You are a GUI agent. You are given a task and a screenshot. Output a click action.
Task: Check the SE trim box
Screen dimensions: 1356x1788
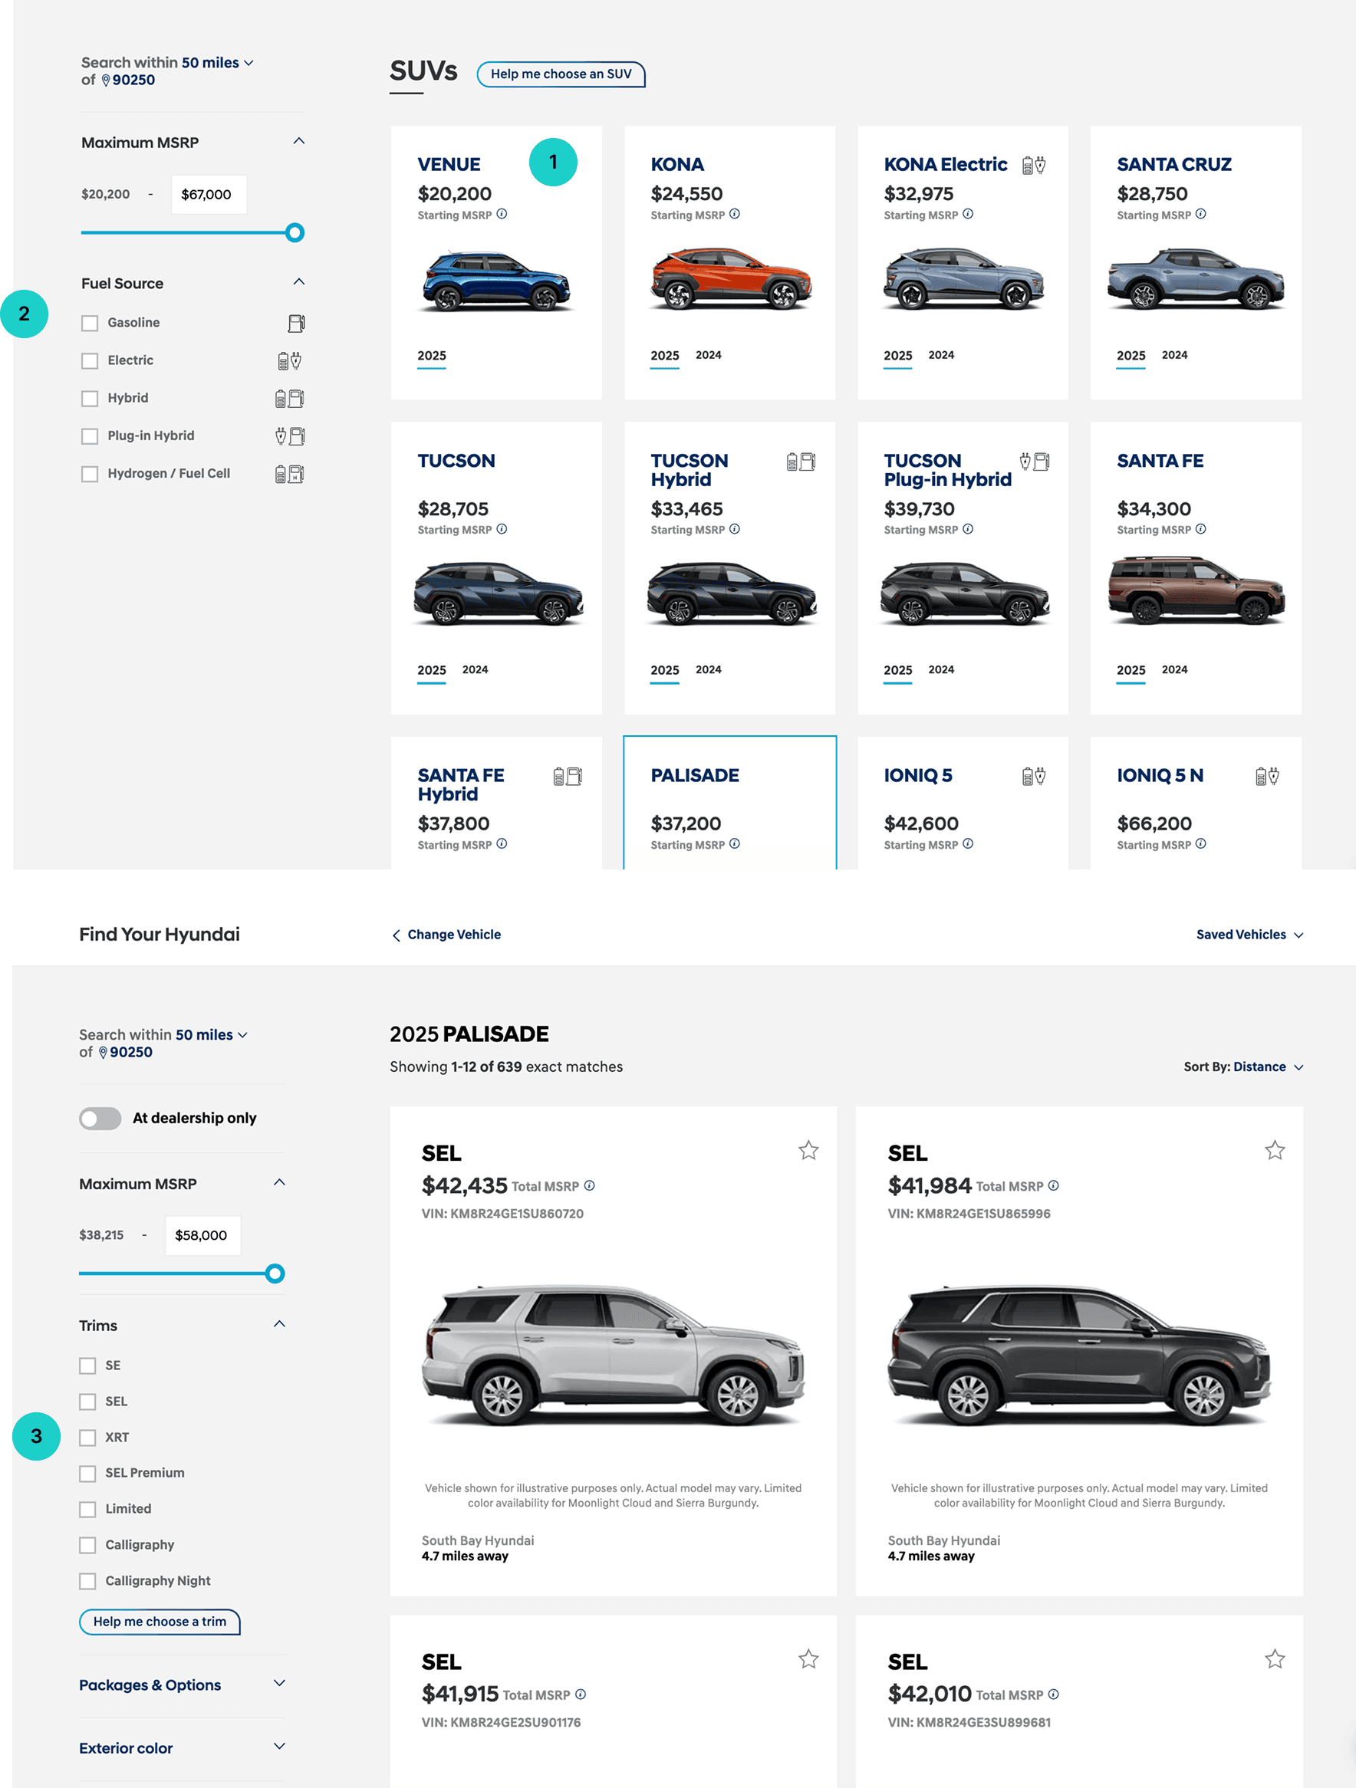[x=87, y=1366]
